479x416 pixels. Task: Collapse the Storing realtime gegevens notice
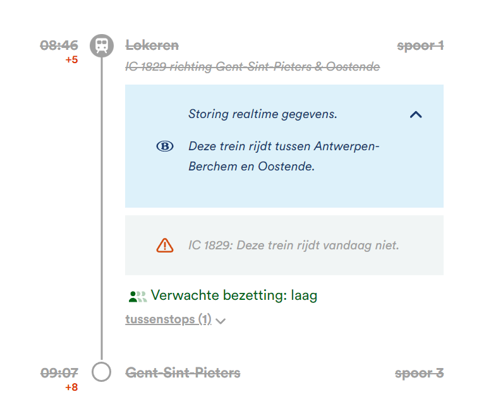pos(415,115)
